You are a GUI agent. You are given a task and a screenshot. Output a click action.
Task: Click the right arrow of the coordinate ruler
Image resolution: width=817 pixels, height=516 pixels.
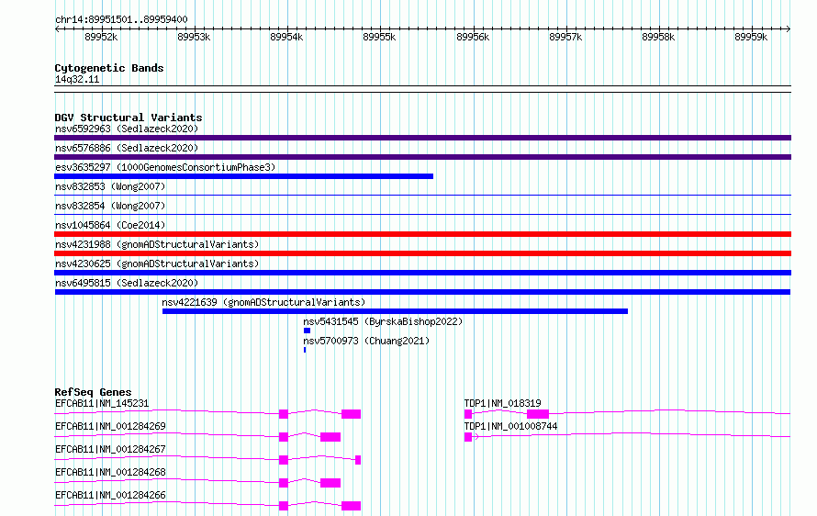point(789,29)
